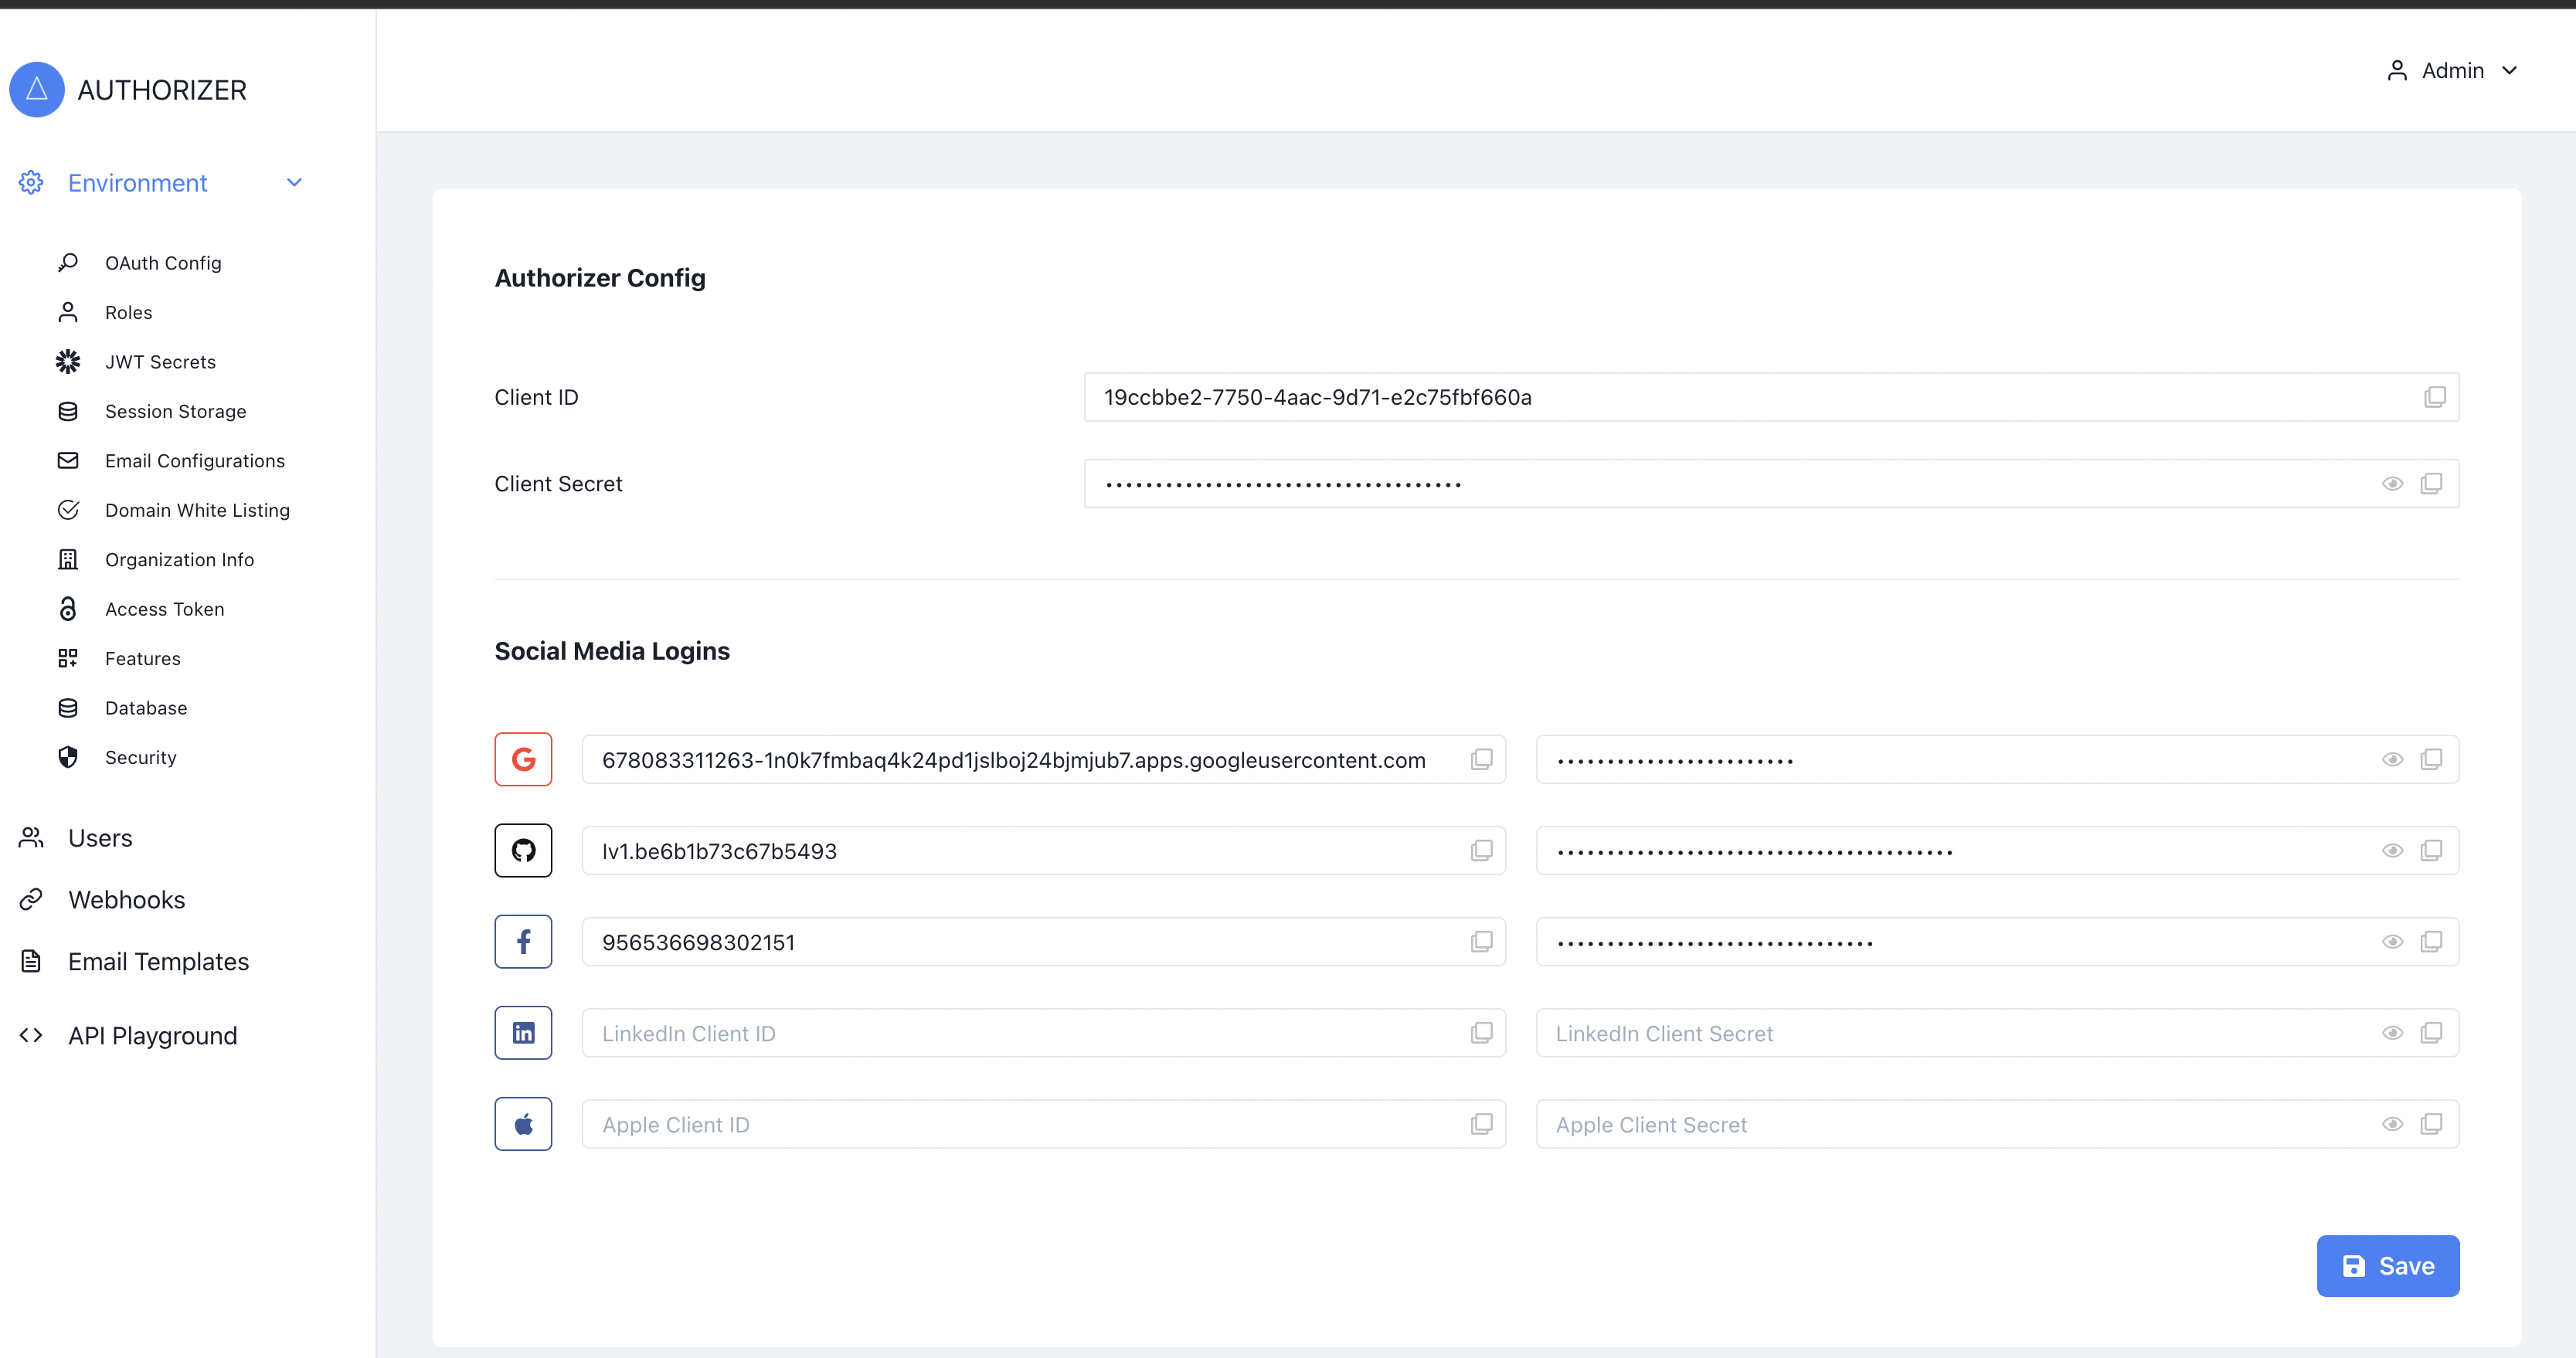2576x1358 pixels.
Task: Open Access Token settings
Action: point(164,609)
